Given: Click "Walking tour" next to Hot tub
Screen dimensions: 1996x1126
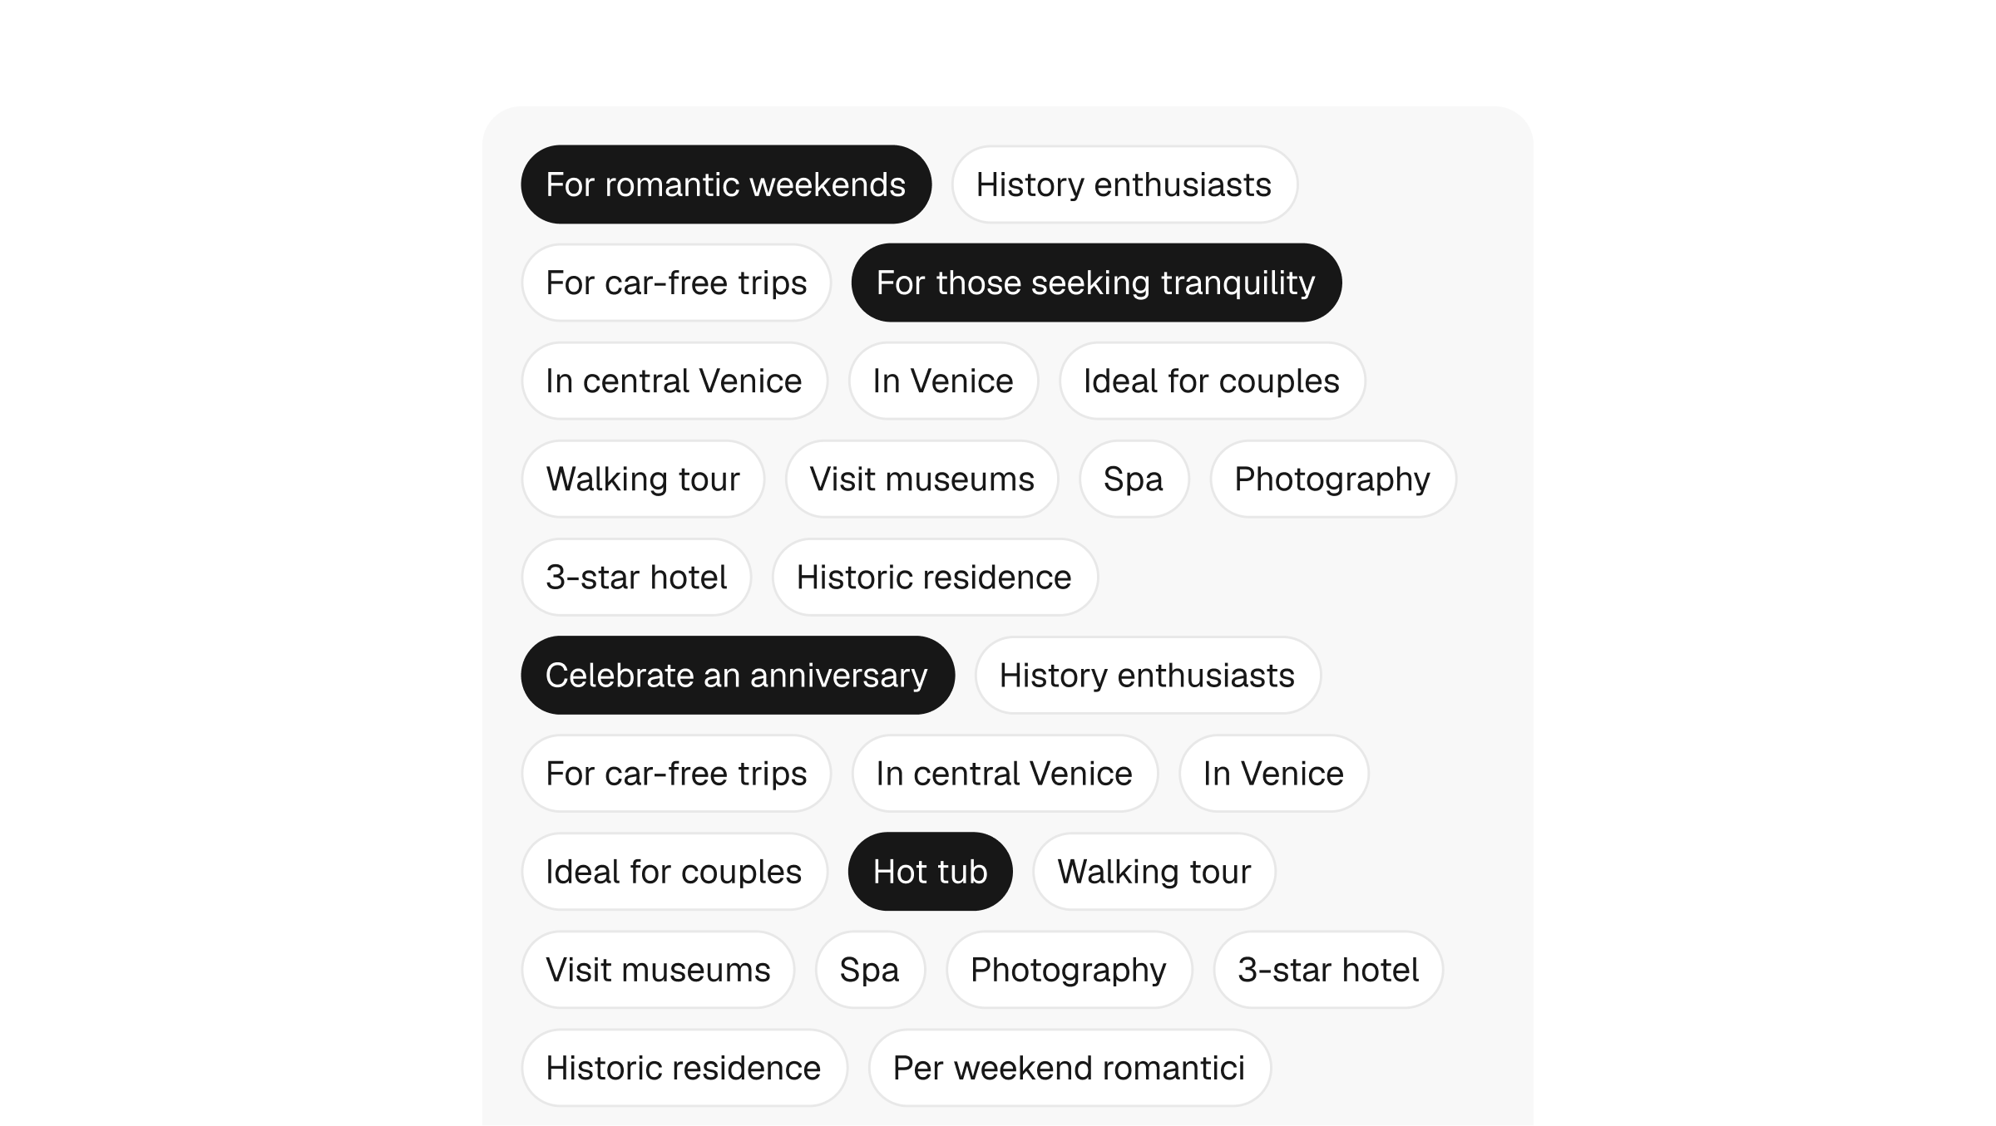Looking at the screenshot, I should [x=1153, y=871].
